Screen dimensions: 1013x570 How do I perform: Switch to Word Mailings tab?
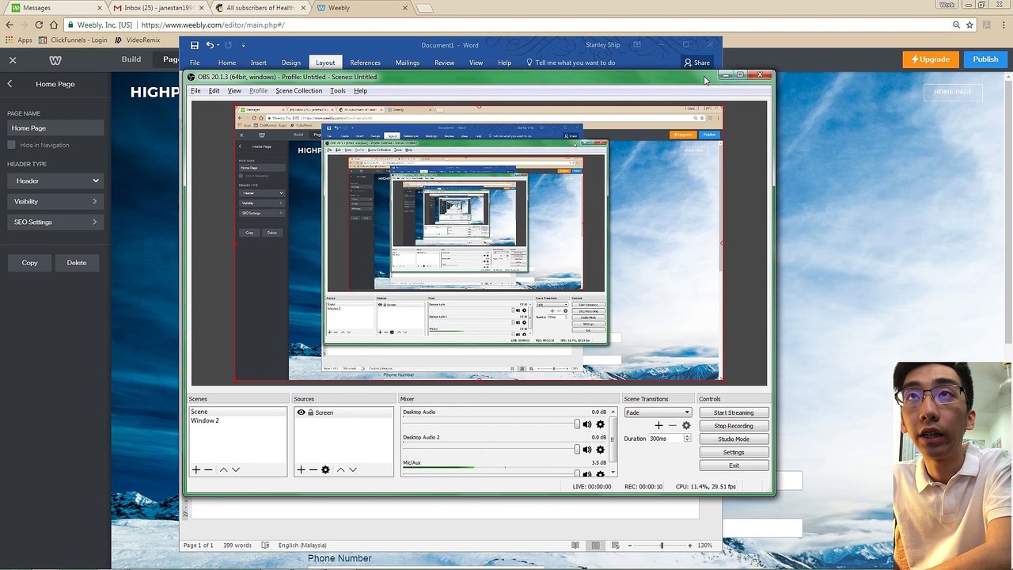[408, 63]
